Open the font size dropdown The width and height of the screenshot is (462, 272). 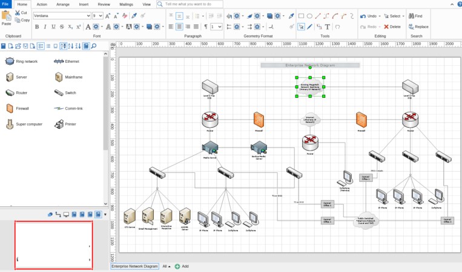(x=101, y=16)
